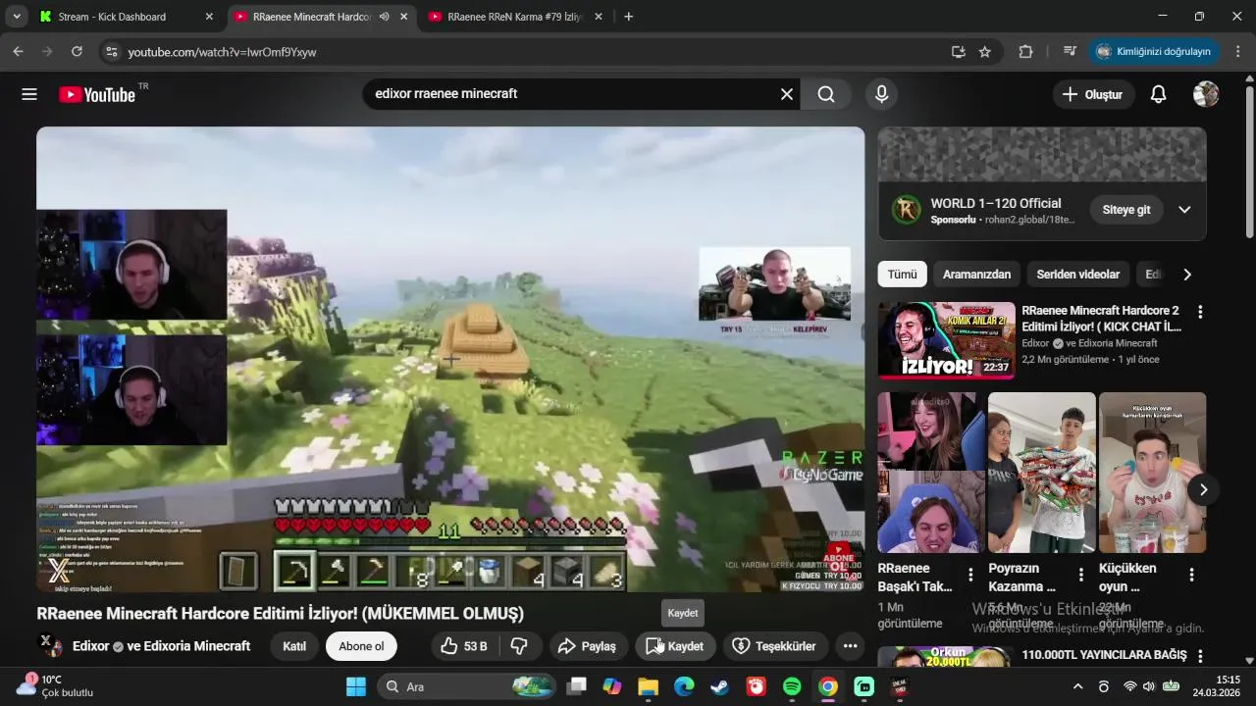Install or cast icon in address bar
Screen dimensions: 1256x706
(x=959, y=52)
